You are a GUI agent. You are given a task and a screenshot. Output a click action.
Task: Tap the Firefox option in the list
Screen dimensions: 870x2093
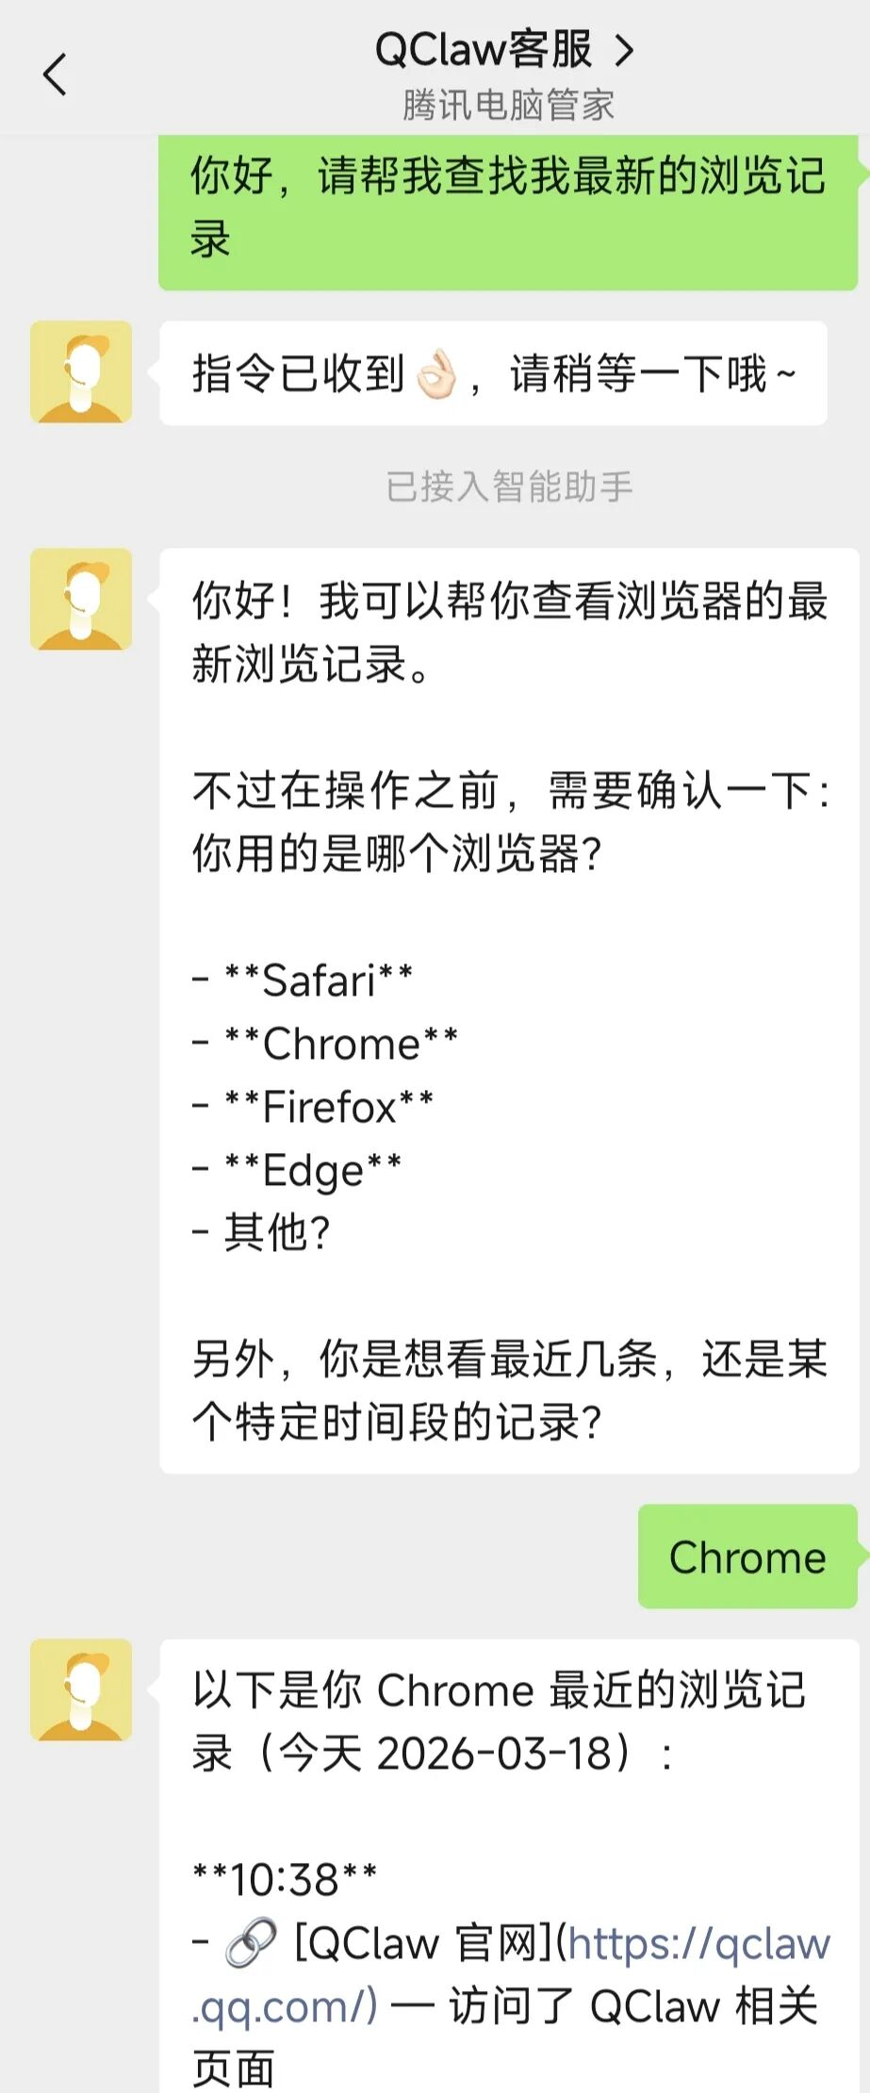329,1107
